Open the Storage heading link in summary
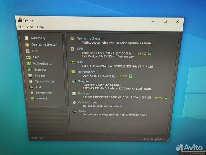The height and width of the screenshot is (155, 206). [x=83, y=94]
